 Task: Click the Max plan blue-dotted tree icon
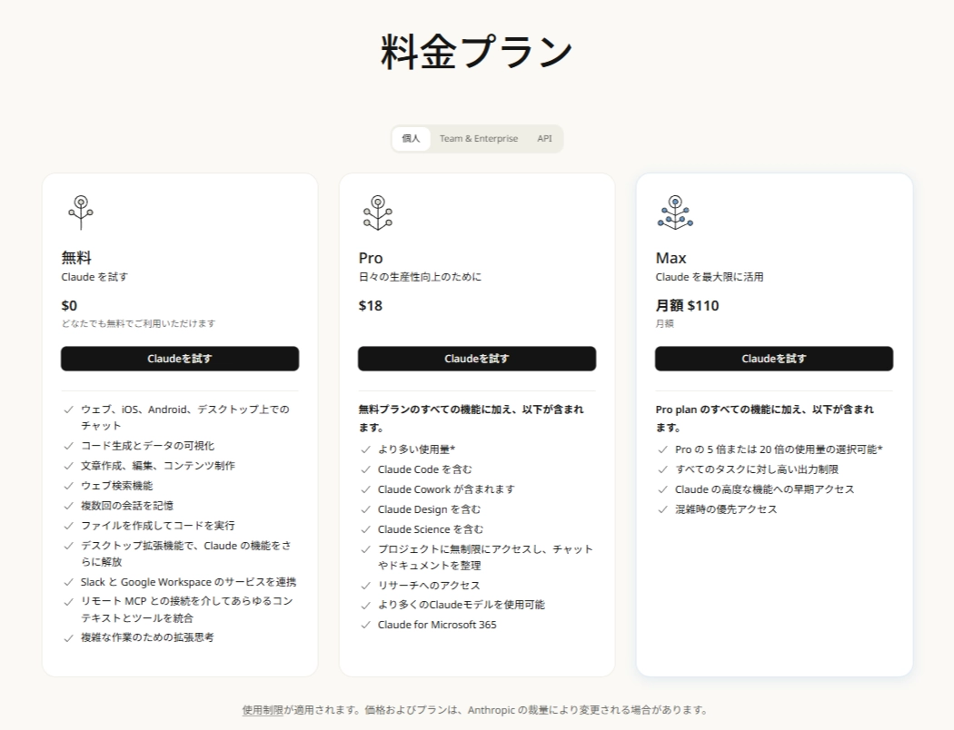675,212
